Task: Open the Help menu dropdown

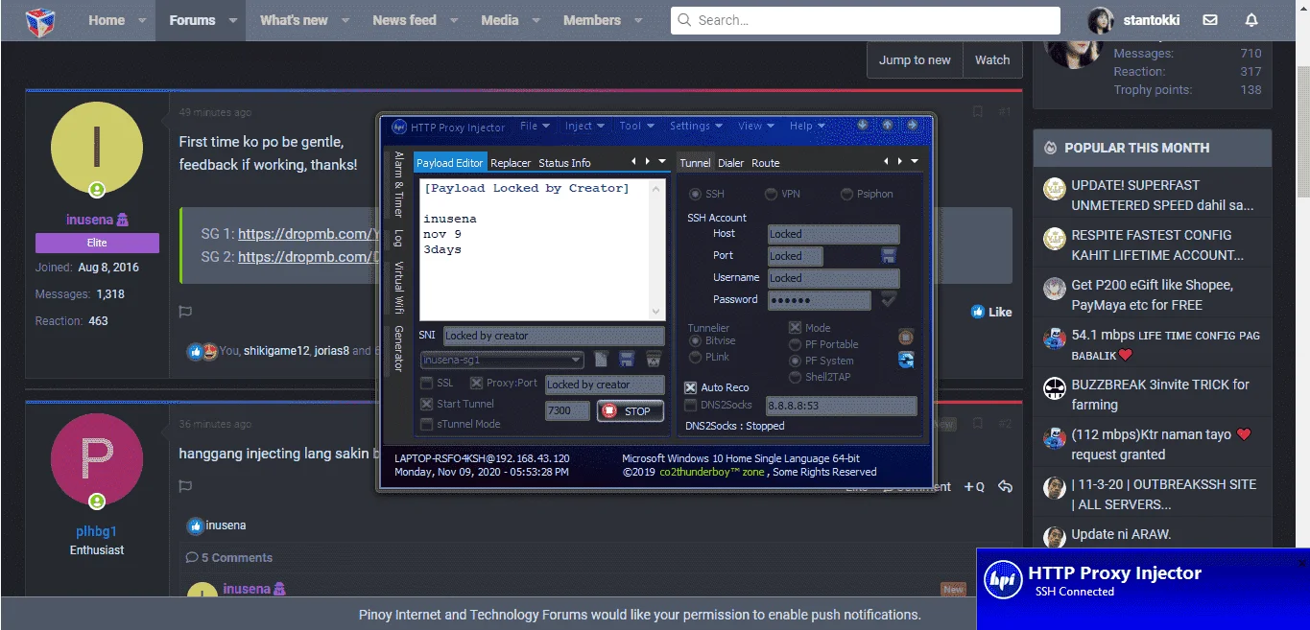Action: pos(807,126)
